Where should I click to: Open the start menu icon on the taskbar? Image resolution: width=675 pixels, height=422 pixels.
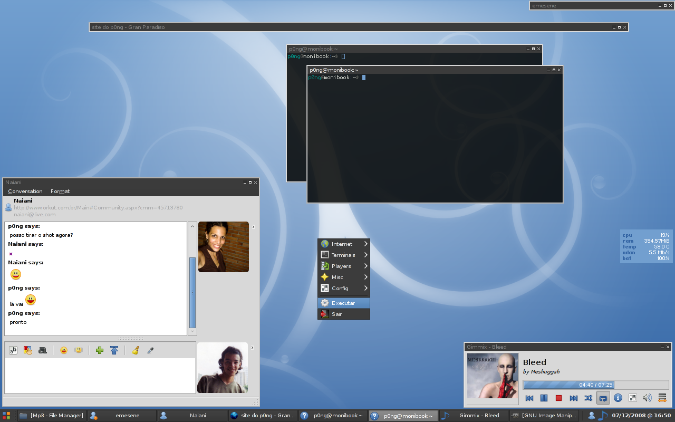(6, 416)
